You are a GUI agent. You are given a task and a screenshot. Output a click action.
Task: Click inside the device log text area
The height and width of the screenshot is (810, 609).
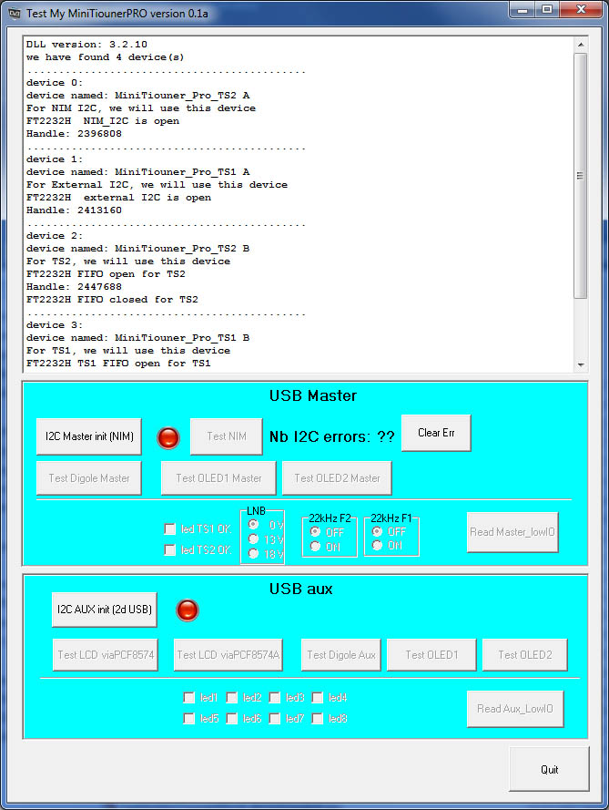coord(299,204)
